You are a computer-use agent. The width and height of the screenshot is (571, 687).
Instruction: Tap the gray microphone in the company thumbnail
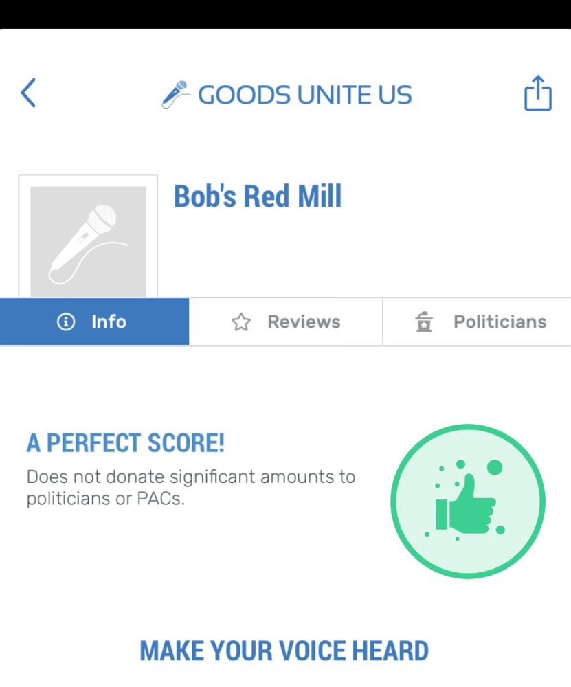pyautogui.click(x=88, y=244)
